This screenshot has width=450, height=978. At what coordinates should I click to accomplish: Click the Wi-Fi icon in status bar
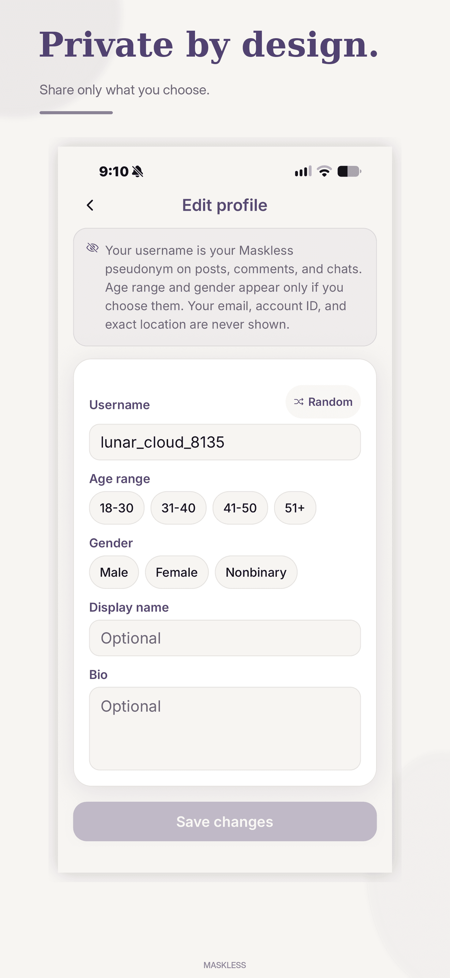point(325,171)
